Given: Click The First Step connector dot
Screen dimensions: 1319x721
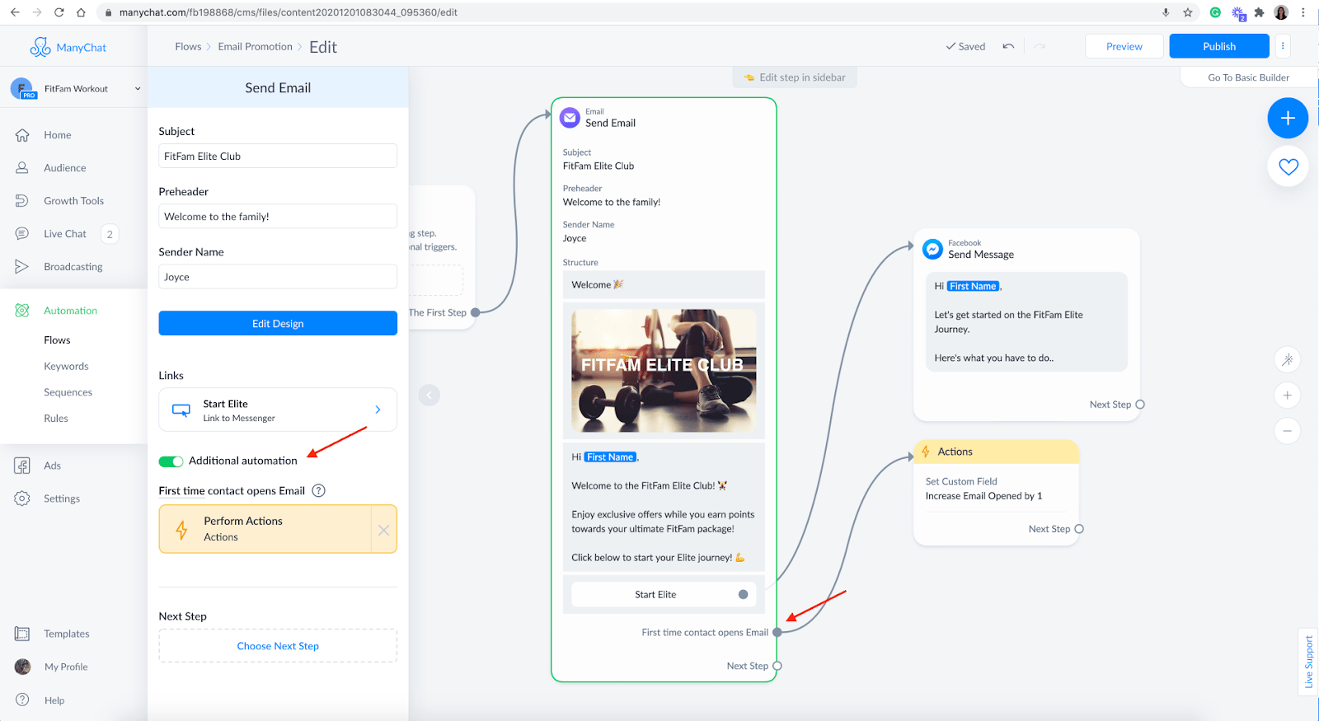Looking at the screenshot, I should tap(475, 312).
